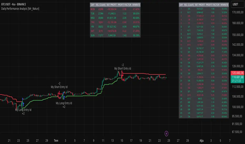The image size is (245, 144).
Task: Click the red 120.440,36 price label
Action: coord(237,74)
